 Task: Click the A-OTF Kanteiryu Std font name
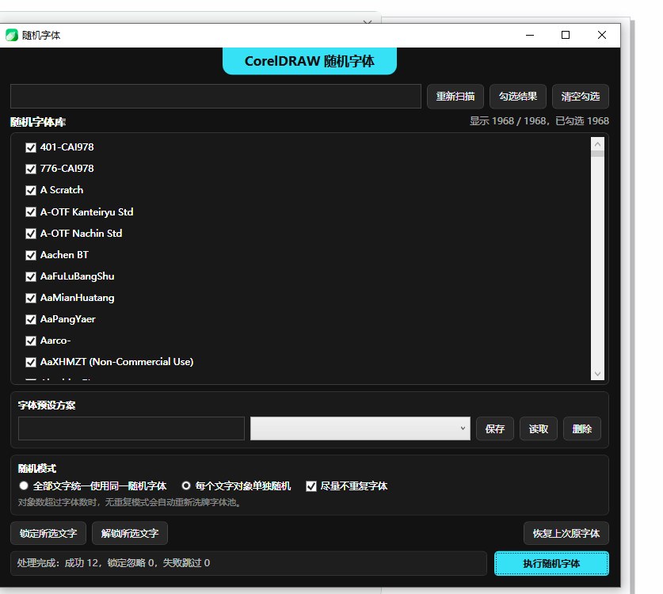pos(86,211)
